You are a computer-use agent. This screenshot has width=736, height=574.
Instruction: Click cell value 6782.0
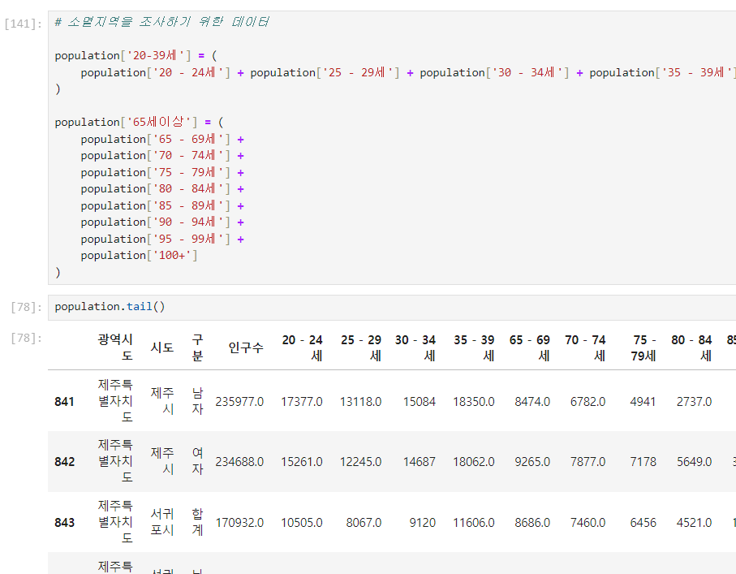click(588, 402)
